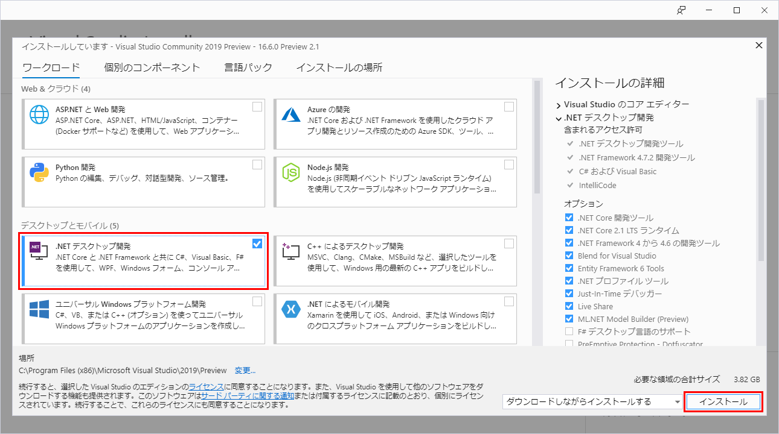Viewport: 779px width, 434px height.
Task: Check the ASP.NET と Web 開発 workload
Action: [x=257, y=107]
